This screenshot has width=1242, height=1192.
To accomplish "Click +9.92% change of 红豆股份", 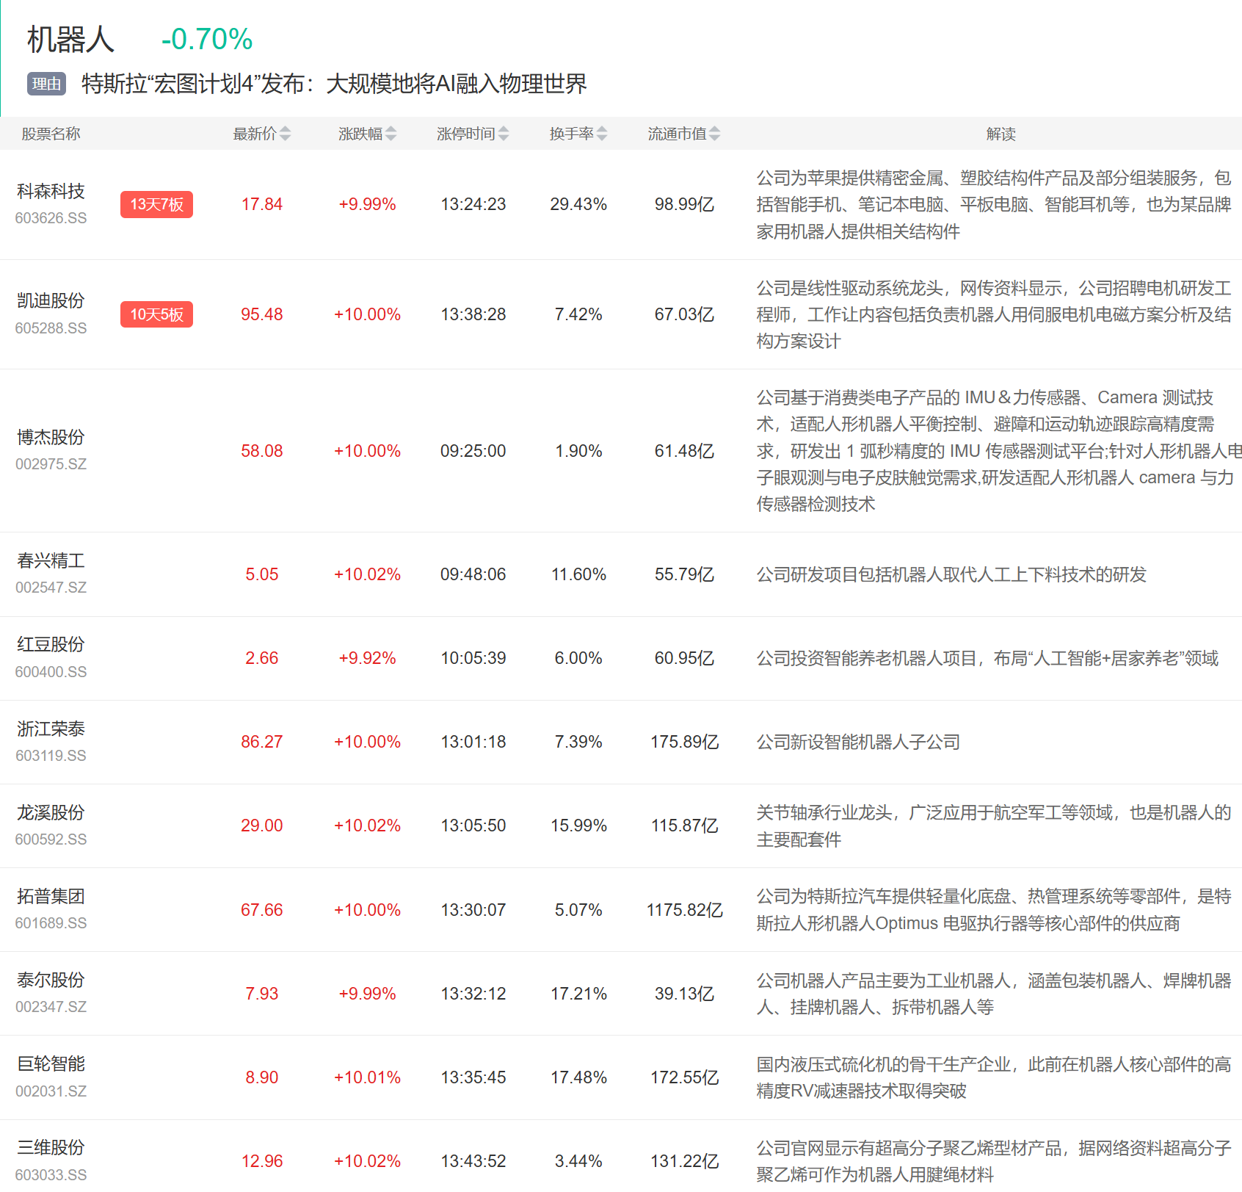I will coord(367,658).
